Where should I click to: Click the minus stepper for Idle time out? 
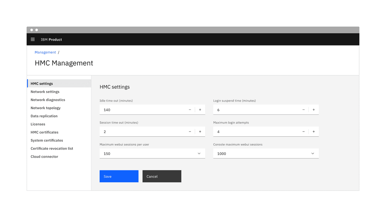(x=190, y=110)
